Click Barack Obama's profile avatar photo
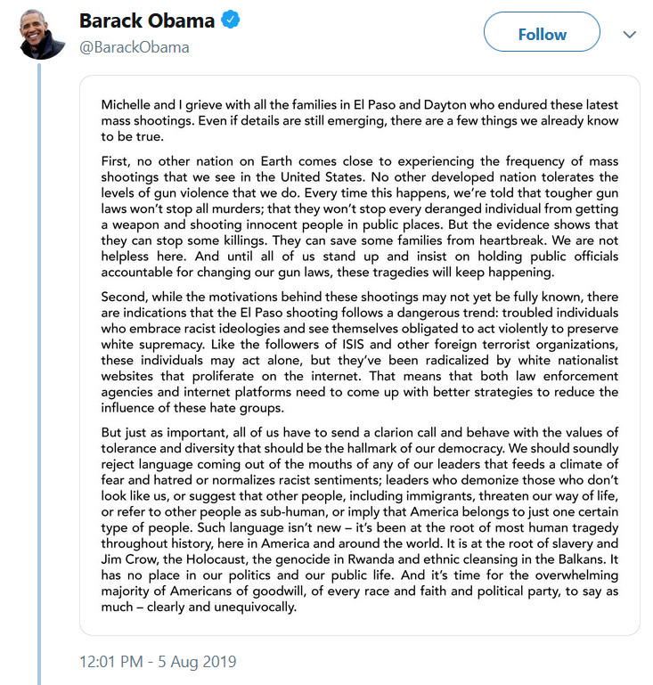Viewport: 653px width, 685px height. [x=42, y=35]
